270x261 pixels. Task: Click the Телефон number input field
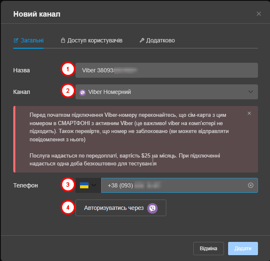pyautogui.click(x=180, y=185)
